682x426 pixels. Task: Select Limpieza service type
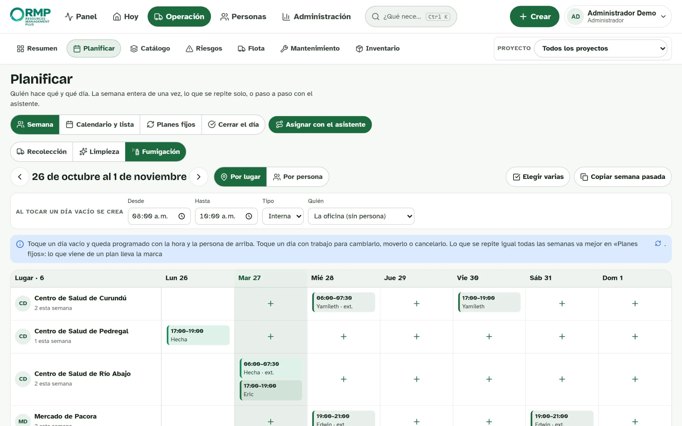click(x=99, y=152)
